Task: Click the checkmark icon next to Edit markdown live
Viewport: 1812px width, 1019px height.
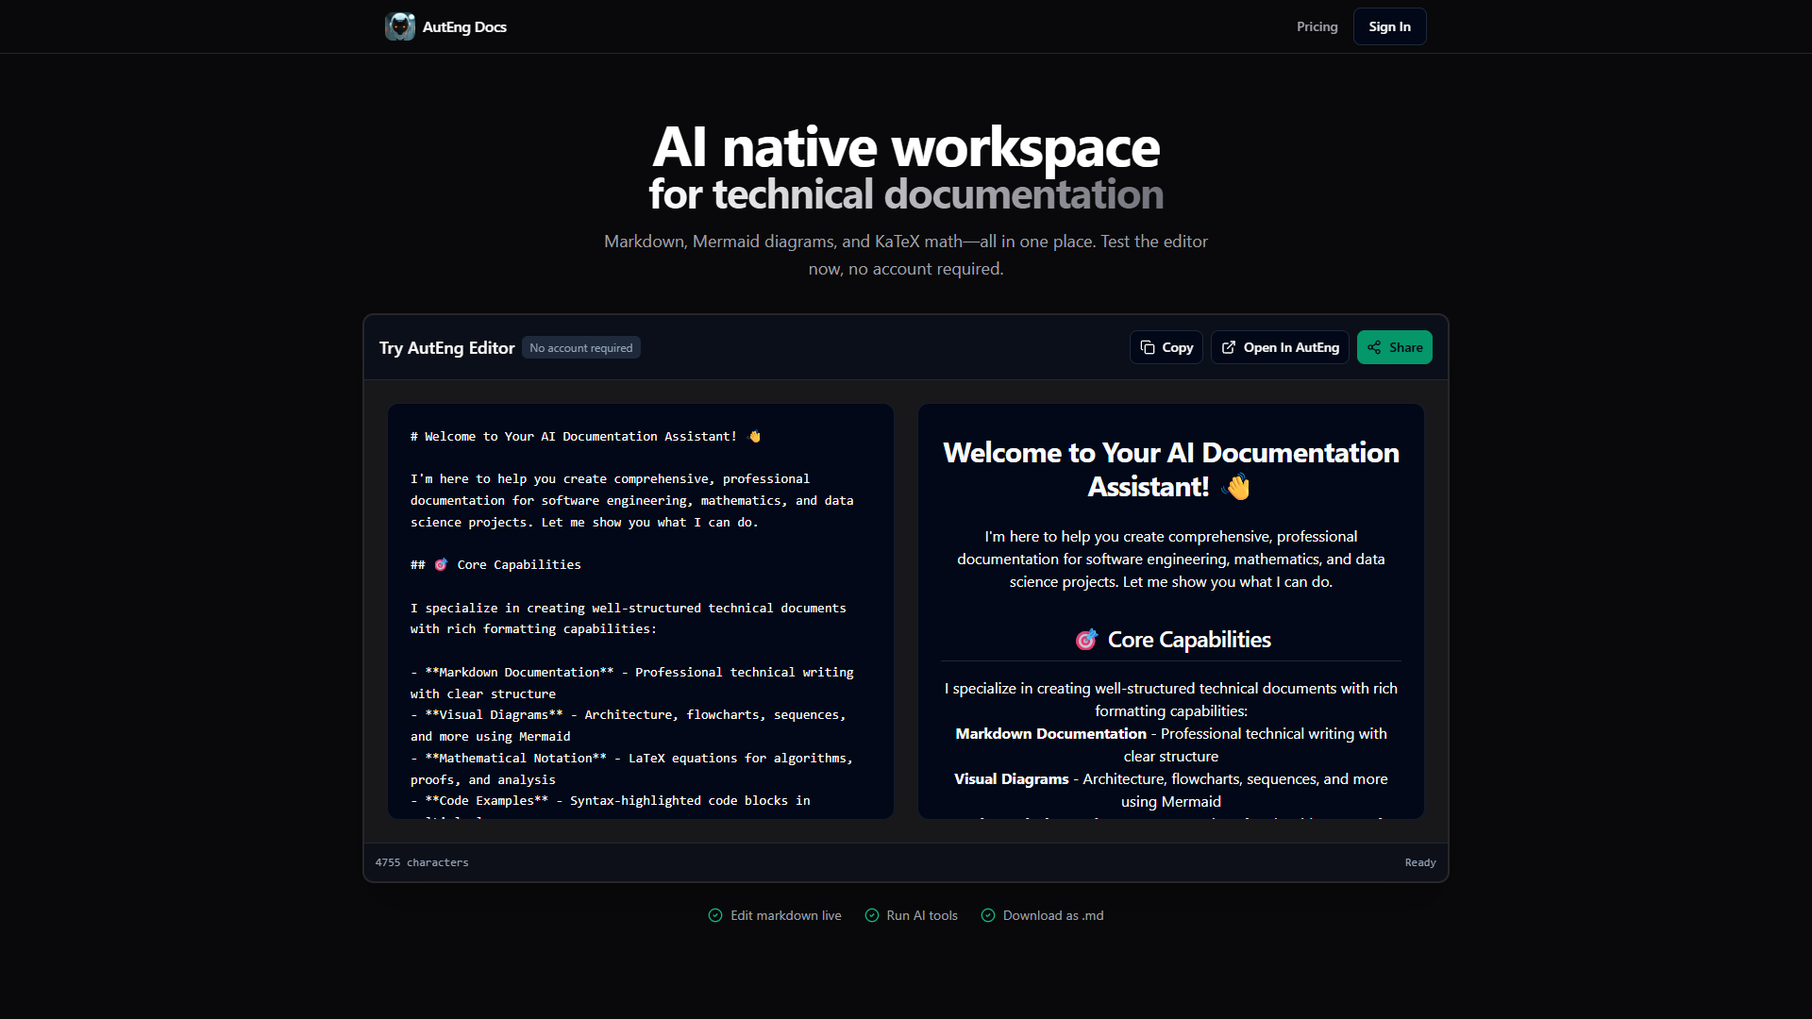Action: click(715, 915)
